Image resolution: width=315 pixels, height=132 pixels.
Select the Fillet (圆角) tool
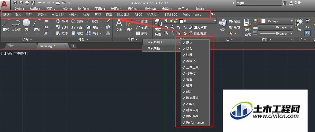[92, 27]
